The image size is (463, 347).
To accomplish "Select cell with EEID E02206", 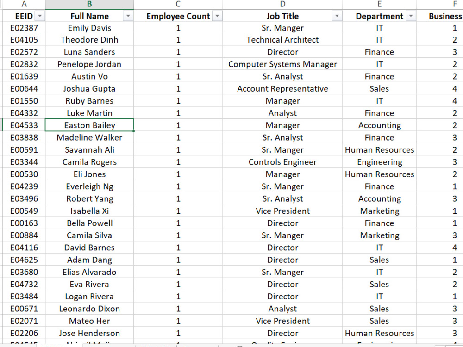I will pos(24,334).
